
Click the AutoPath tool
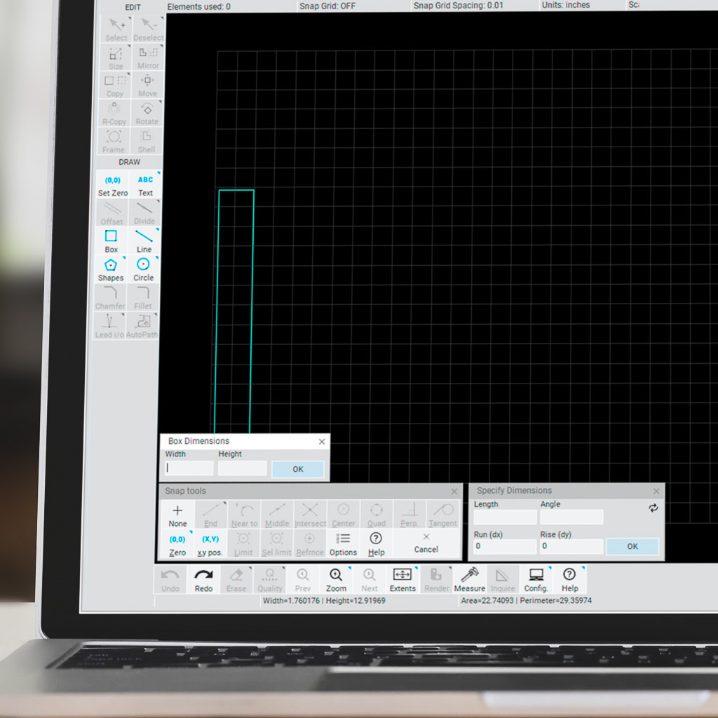142,326
